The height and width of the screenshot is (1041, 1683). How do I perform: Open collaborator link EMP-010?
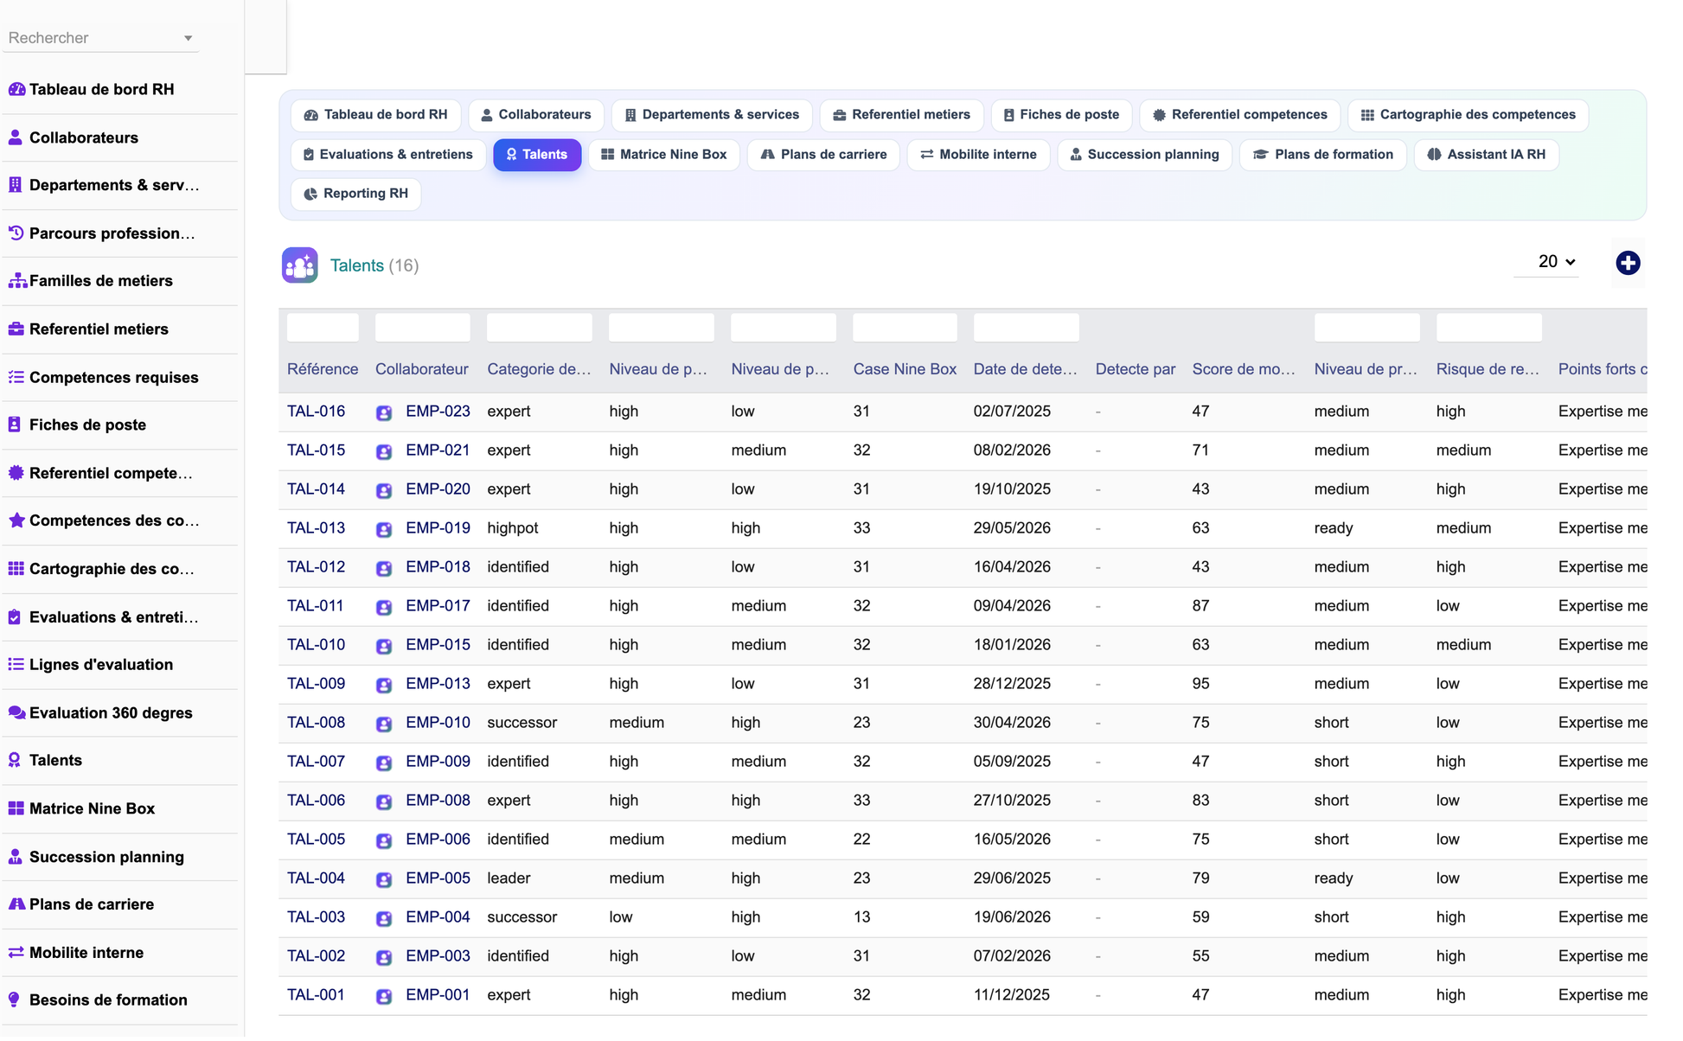[438, 723]
